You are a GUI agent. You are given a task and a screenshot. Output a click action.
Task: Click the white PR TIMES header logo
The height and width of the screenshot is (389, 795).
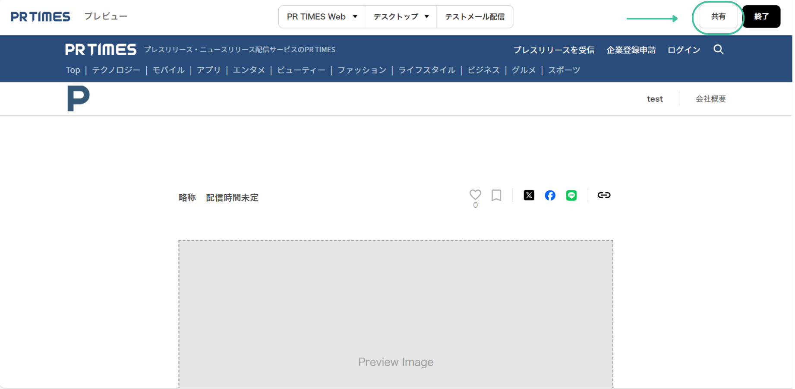(101, 50)
